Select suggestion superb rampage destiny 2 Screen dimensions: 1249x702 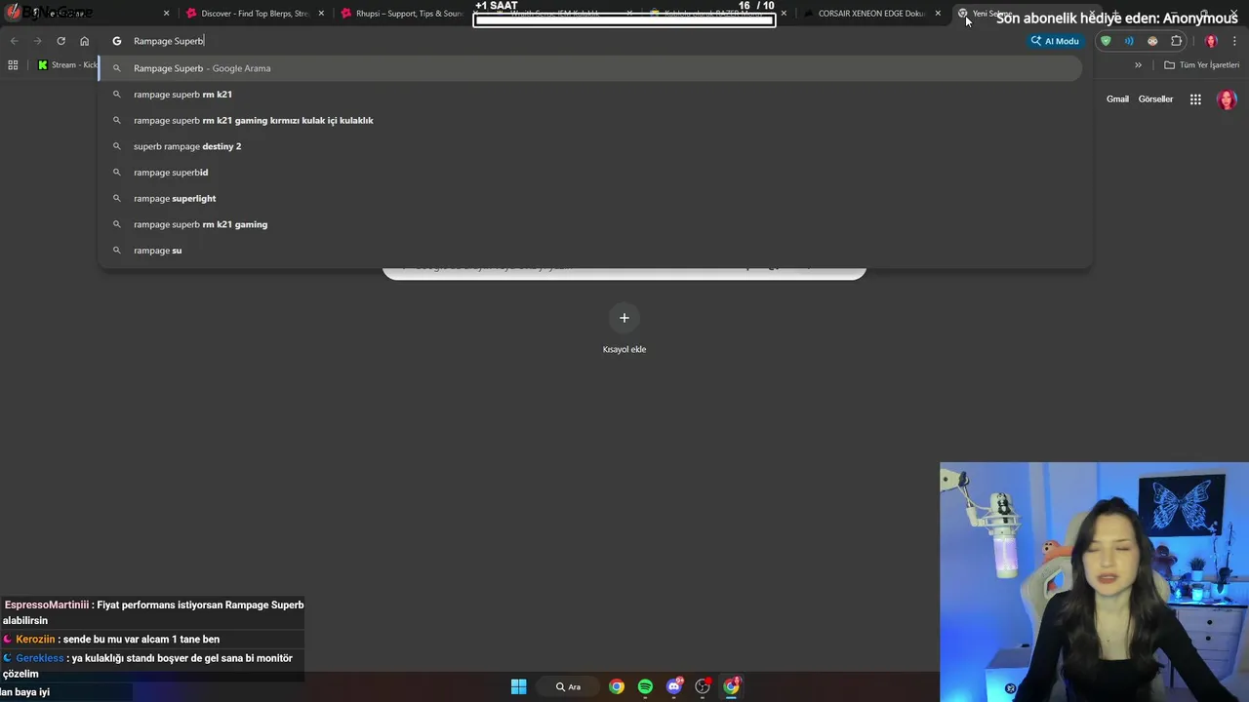[x=590, y=146]
